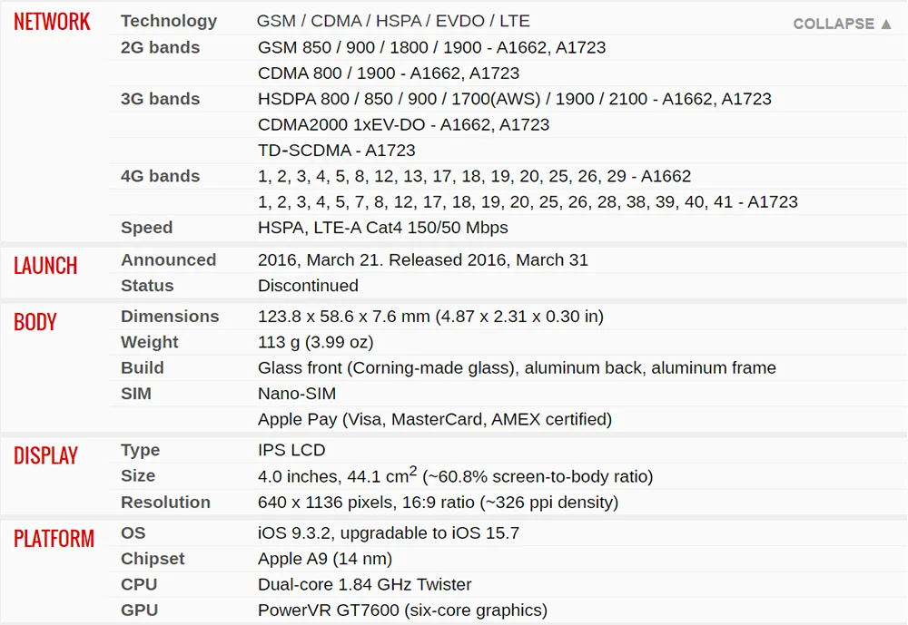The height and width of the screenshot is (625, 908).
Task: Click the NETWORK section heading
Action: point(52,22)
